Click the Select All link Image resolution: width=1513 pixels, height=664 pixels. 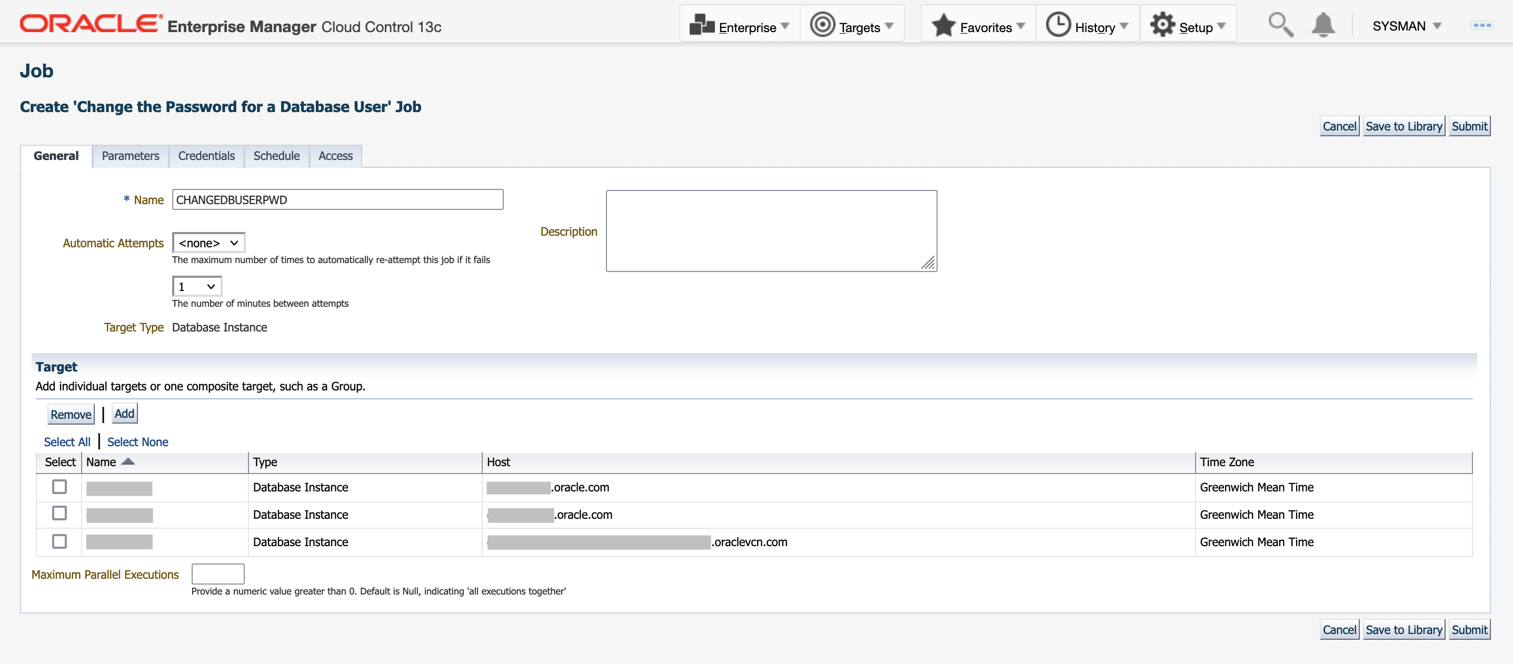67,442
